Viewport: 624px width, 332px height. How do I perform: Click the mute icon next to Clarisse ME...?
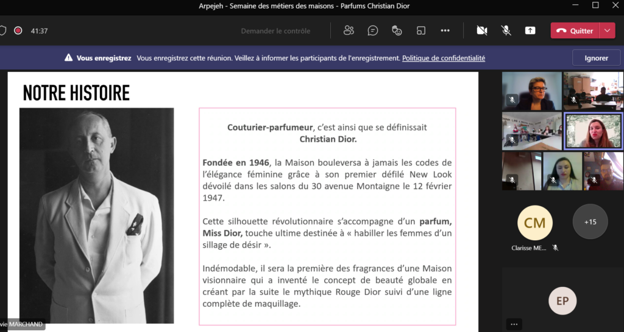tap(555, 248)
